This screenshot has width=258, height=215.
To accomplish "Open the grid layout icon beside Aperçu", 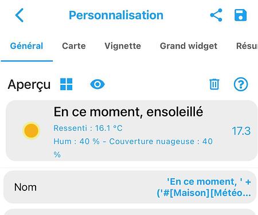I will point(67,84).
